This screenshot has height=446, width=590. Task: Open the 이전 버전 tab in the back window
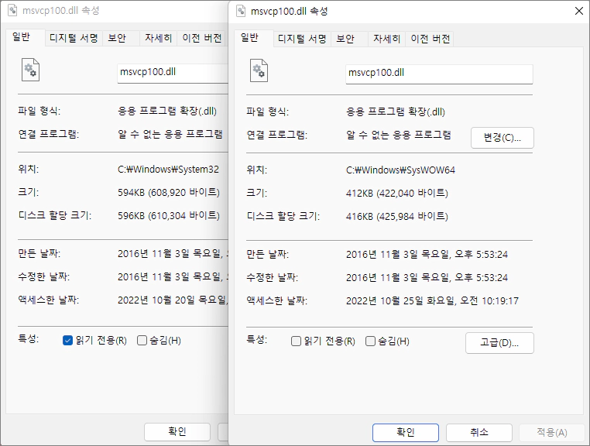click(201, 38)
